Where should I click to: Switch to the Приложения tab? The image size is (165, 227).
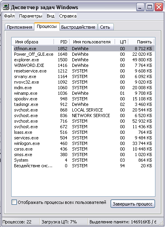click(x=20, y=27)
